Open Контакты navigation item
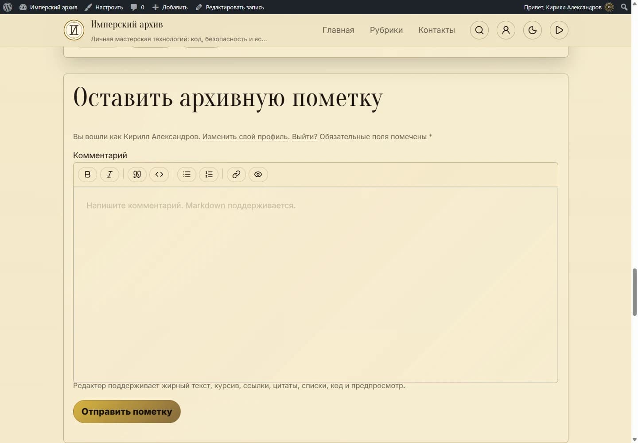638x443 pixels. point(437,30)
